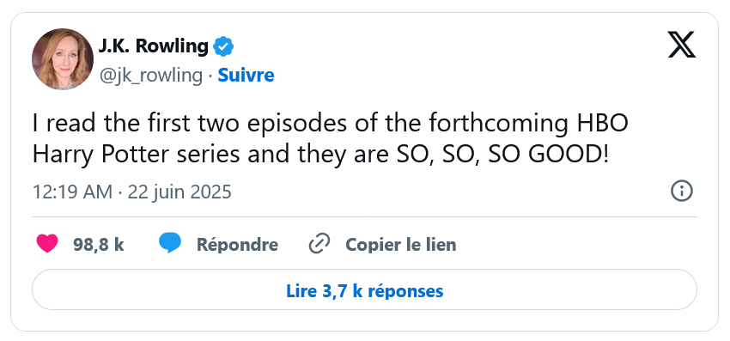Click the 98,8 k likes count
Screen dimensions: 730x341
(98, 245)
